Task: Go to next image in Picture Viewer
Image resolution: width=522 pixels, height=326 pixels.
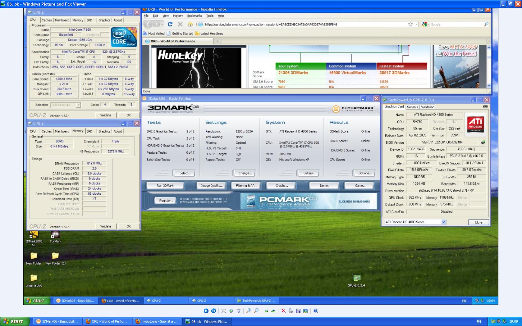Action: point(213,311)
